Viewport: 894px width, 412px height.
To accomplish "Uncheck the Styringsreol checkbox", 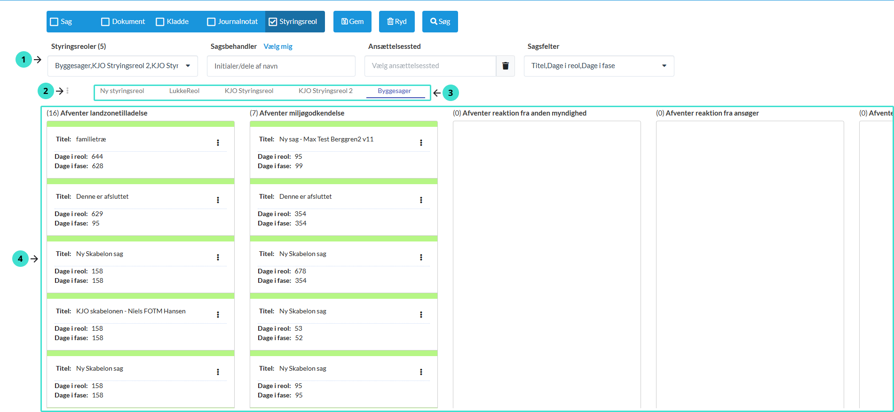I will (273, 22).
